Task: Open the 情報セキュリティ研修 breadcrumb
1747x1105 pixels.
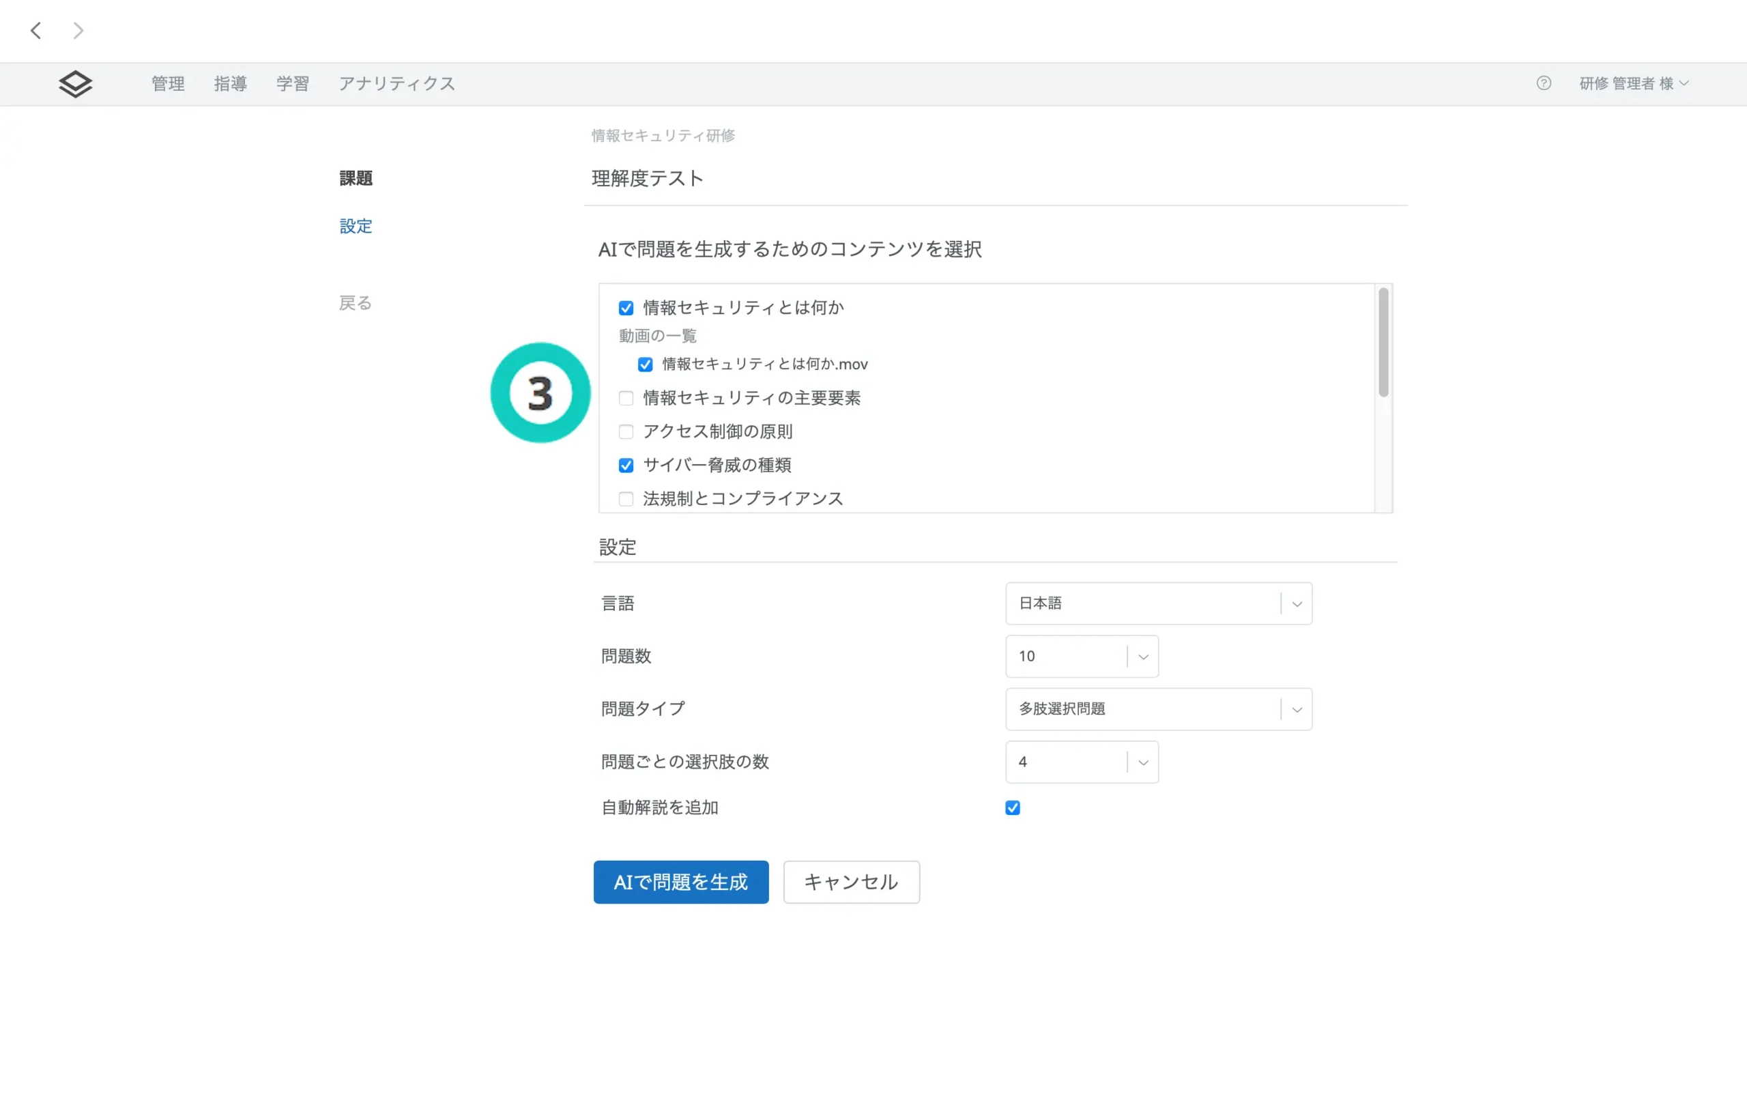Action: [x=663, y=136]
